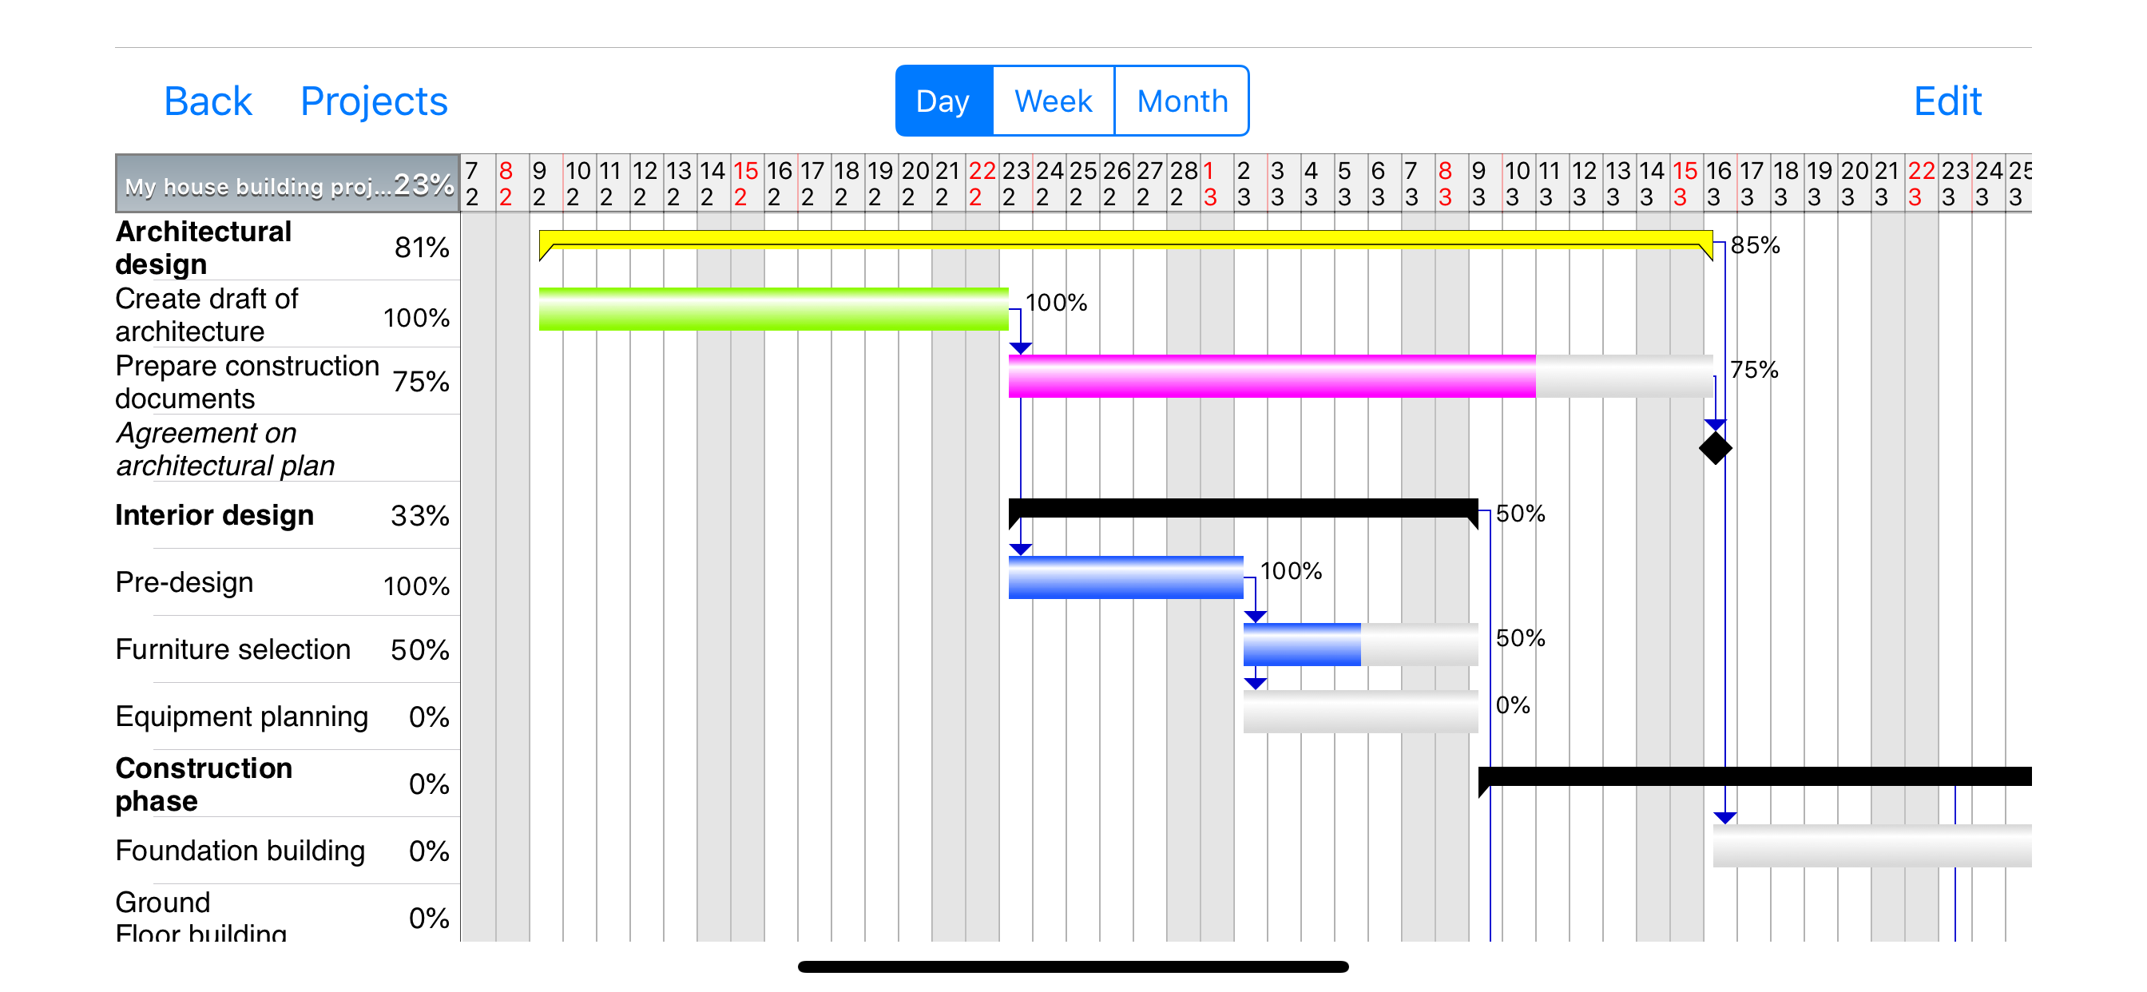Select the green Create draft task bar
This screenshot has height=992, width=2147.
[x=772, y=309]
